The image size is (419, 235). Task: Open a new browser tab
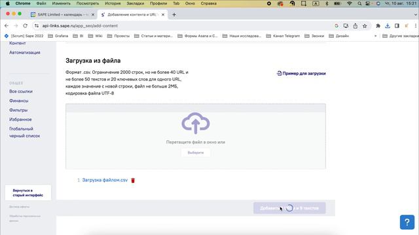pyautogui.click(x=174, y=14)
